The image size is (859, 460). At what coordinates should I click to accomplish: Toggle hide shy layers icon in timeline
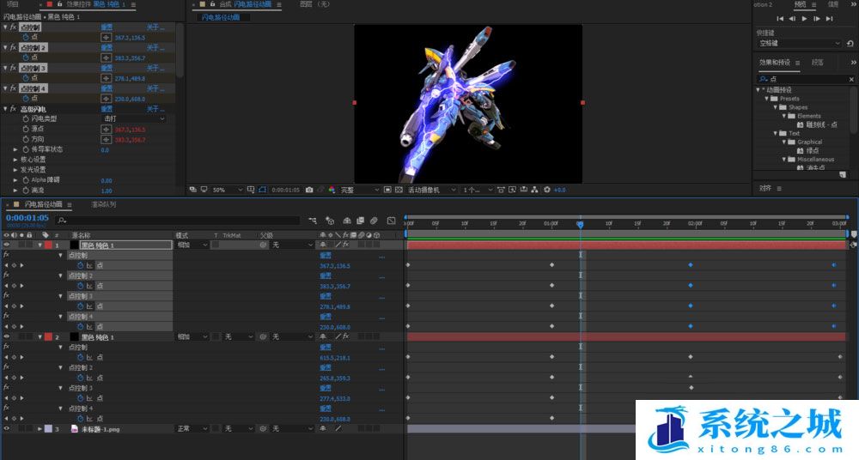[x=347, y=221]
